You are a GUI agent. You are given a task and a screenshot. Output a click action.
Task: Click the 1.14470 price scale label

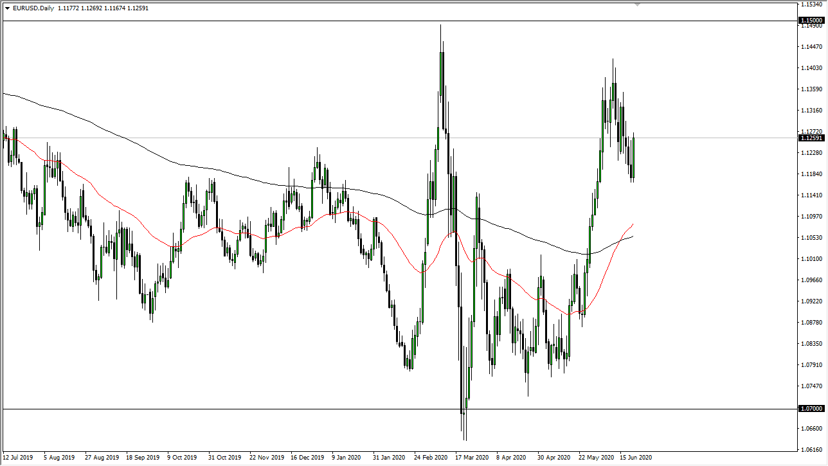pyautogui.click(x=811, y=47)
